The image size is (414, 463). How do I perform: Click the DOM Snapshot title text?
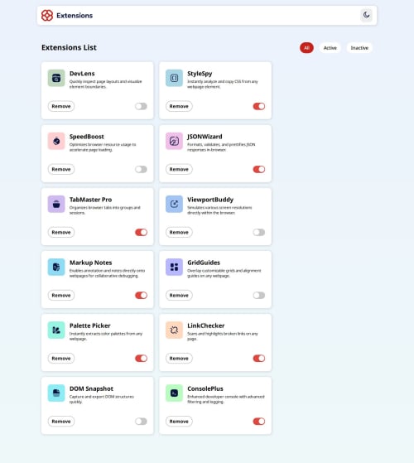[91, 389]
